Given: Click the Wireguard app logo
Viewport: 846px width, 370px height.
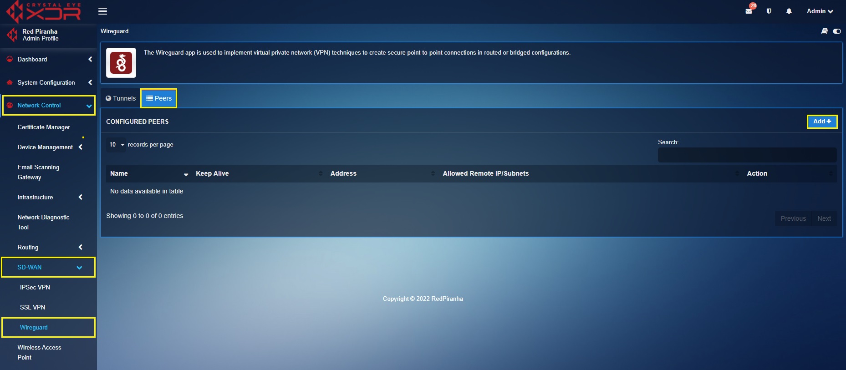Looking at the screenshot, I should (121, 63).
